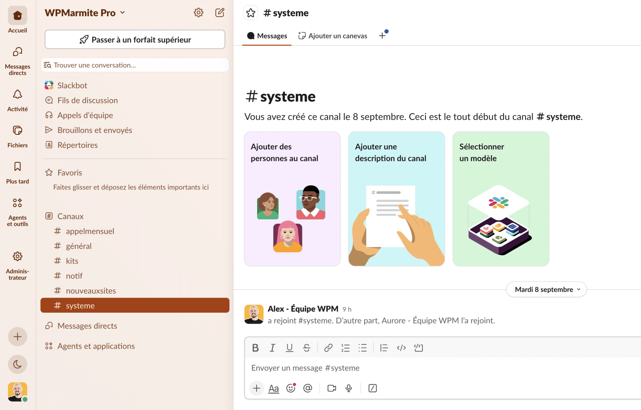Image resolution: width=641 pixels, height=410 pixels.
Task: Open composer attachments plus button
Action: click(x=257, y=388)
